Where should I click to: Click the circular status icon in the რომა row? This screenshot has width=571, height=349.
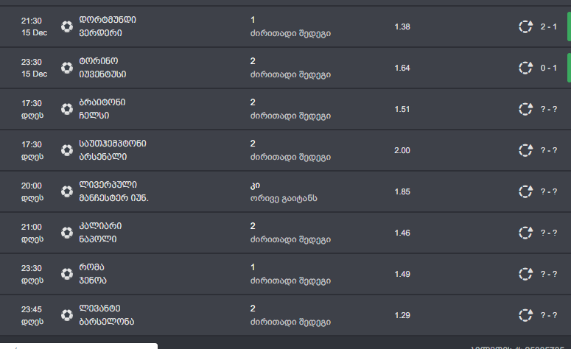click(x=525, y=274)
